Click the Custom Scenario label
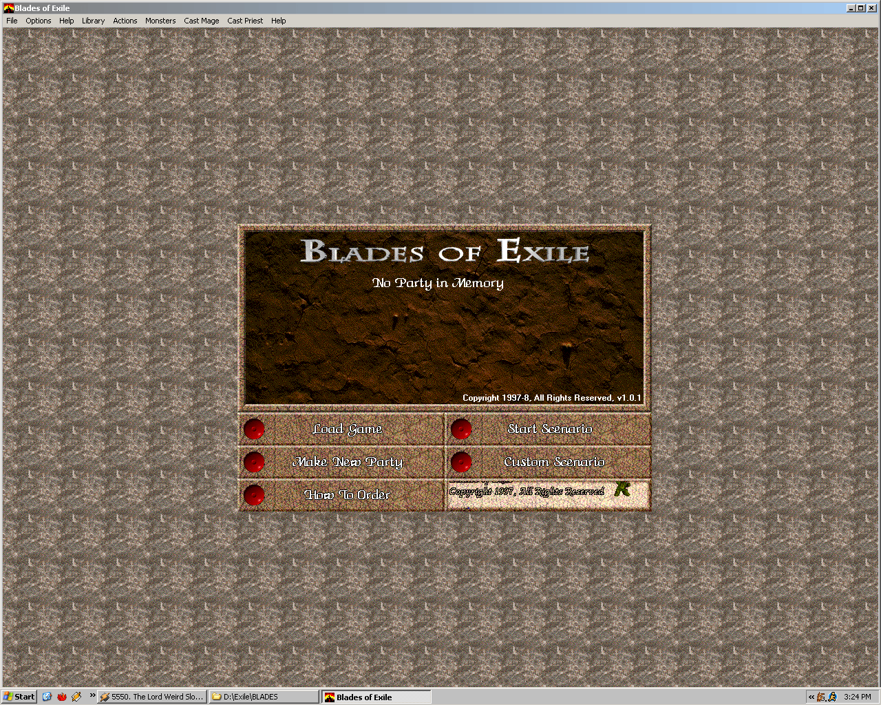The width and height of the screenshot is (881, 705). [555, 462]
